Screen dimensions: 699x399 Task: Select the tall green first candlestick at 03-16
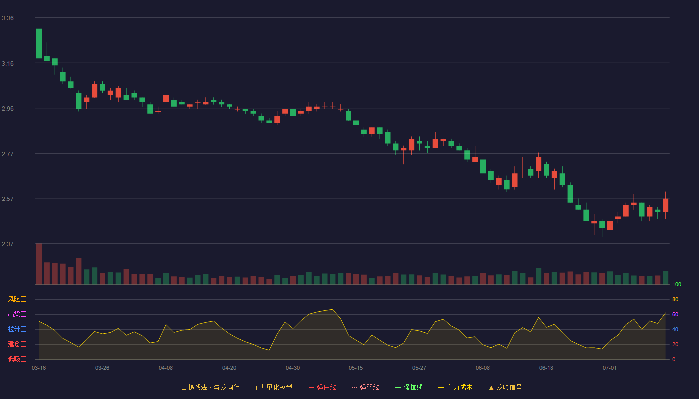[x=39, y=43]
